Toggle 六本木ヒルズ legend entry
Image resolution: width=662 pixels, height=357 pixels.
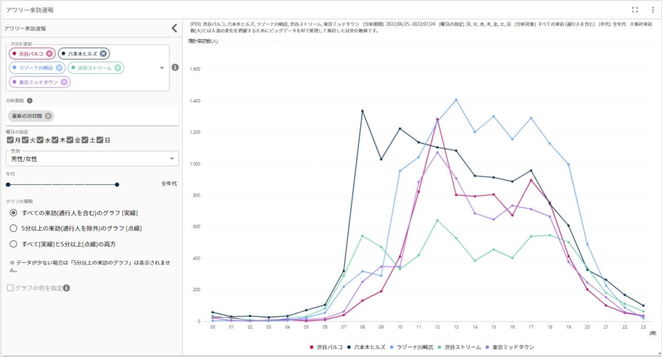point(367,347)
